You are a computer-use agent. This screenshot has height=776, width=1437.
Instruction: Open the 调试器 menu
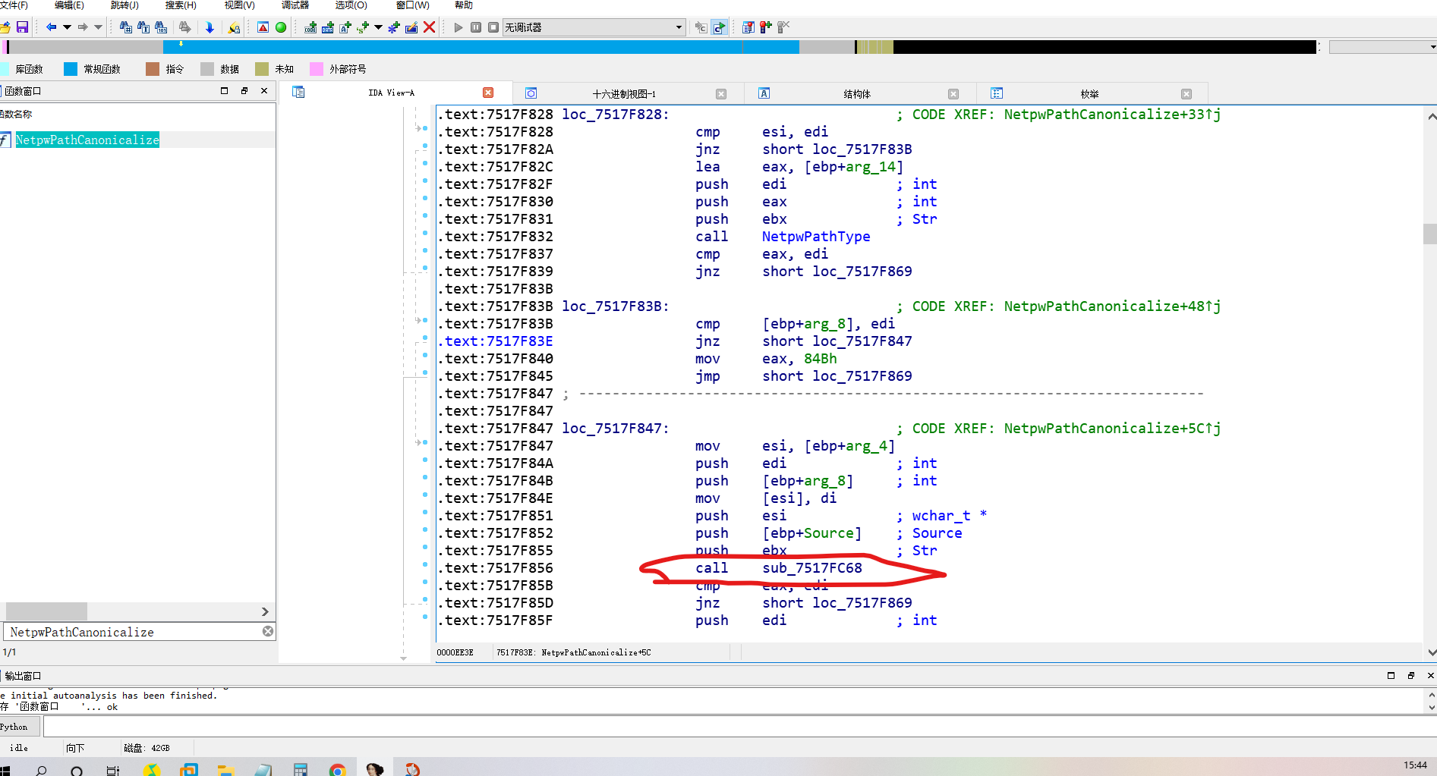click(295, 5)
